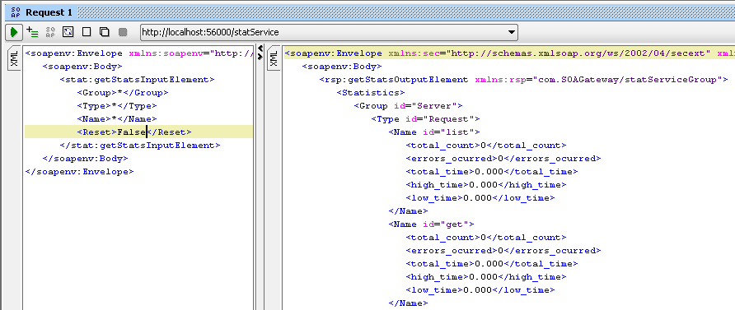This screenshot has width=735, height=310.
Task: Submit the request with the green play button
Action: (13, 32)
